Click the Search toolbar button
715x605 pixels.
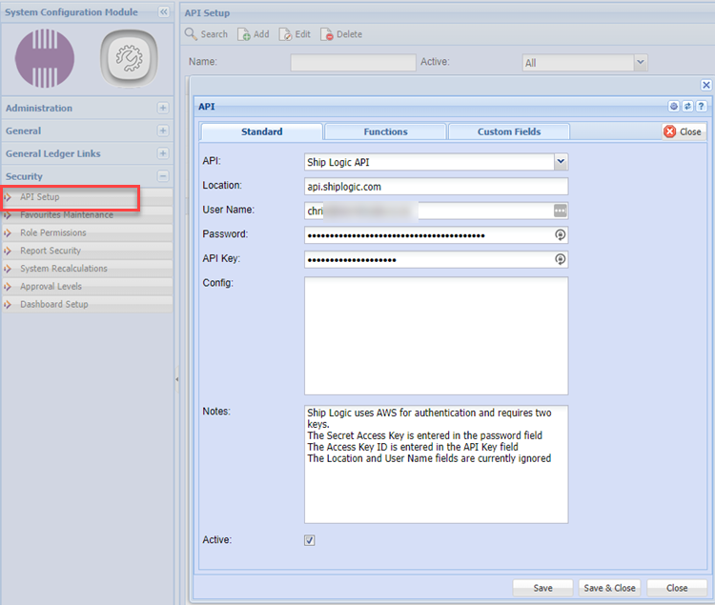click(x=207, y=34)
